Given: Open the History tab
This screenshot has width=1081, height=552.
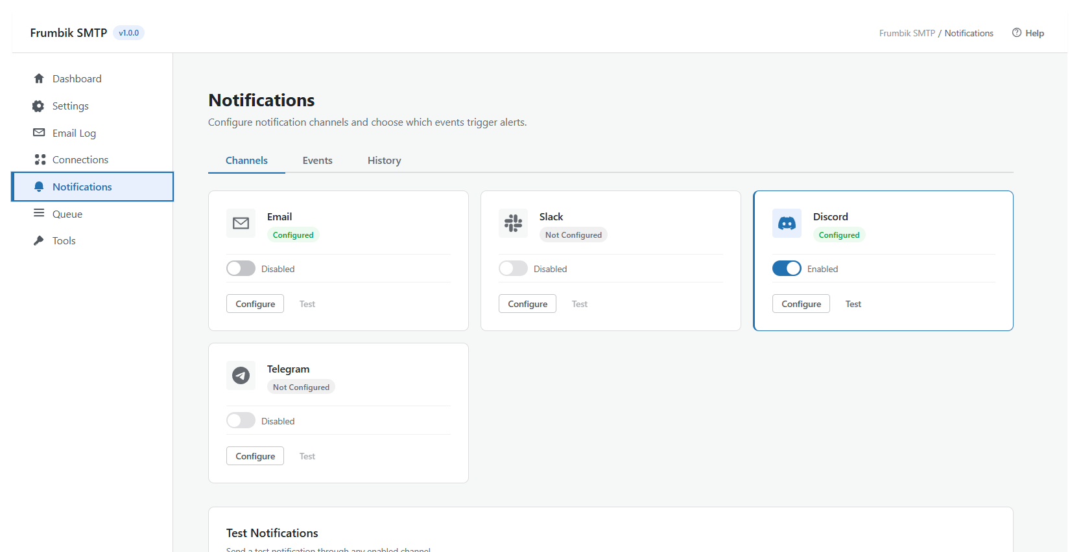Looking at the screenshot, I should [x=385, y=161].
